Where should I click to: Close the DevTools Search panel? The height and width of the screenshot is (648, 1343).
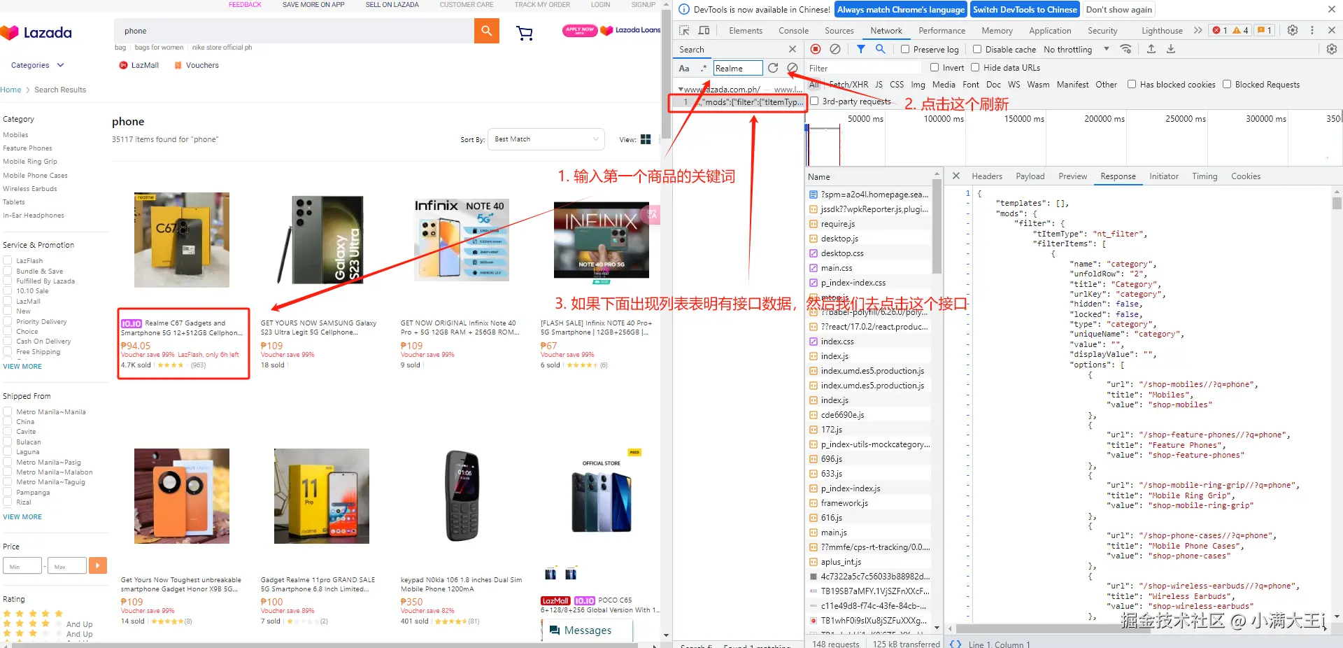[793, 49]
